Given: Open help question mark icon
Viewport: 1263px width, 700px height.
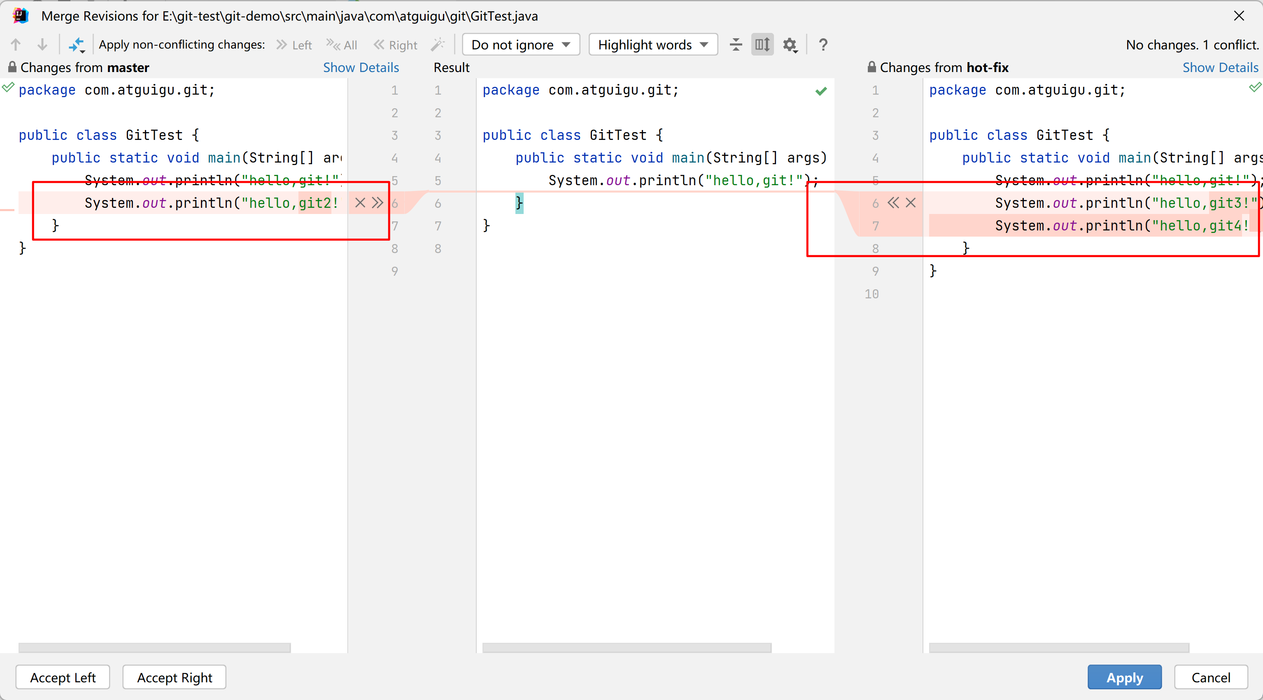Looking at the screenshot, I should click(823, 44).
